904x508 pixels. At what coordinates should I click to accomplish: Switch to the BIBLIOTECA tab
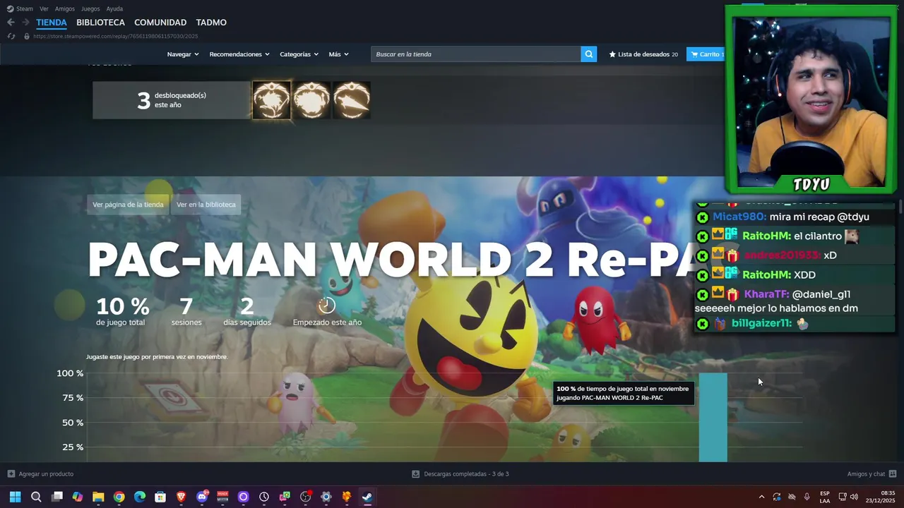(x=100, y=23)
